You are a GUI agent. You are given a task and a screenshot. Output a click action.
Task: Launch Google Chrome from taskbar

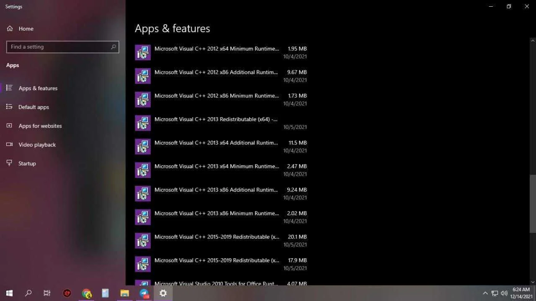[86, 293]
